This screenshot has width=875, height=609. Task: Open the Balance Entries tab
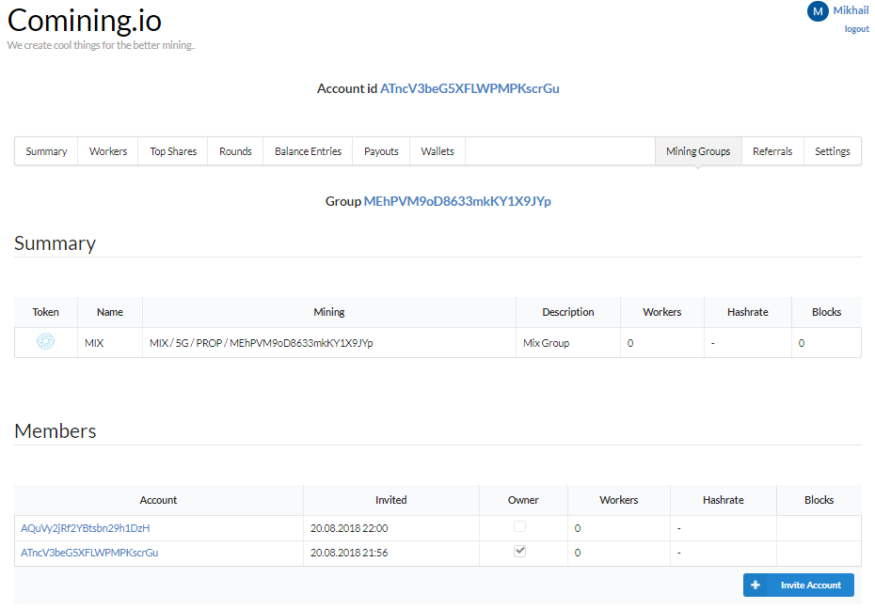point(308,151)
